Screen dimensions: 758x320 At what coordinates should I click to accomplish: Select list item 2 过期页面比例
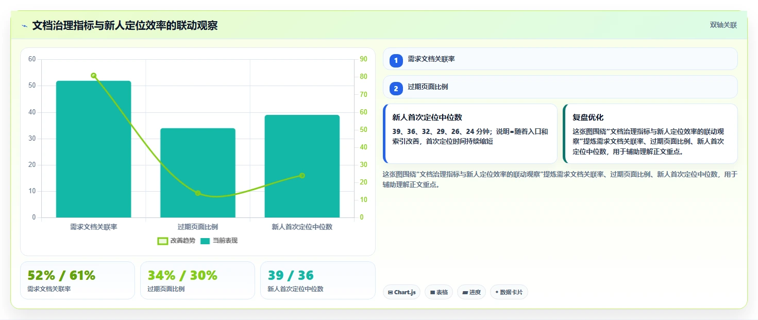coord(560,87)
